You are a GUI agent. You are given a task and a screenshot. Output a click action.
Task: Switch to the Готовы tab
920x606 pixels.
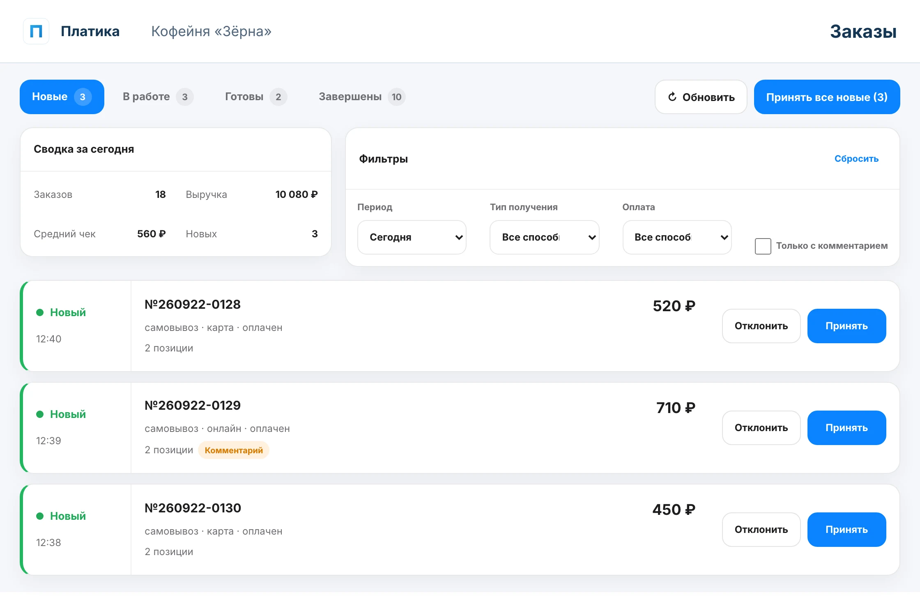256,97
